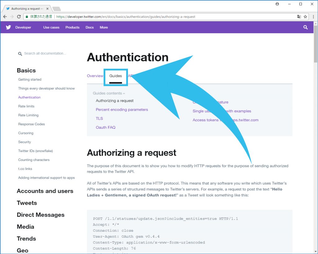Open the Authentication sidebar link

pos(30,97)
